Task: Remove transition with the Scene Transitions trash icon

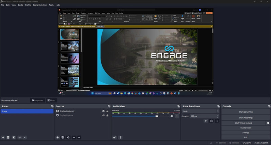Action: click(x=211, y=121)
